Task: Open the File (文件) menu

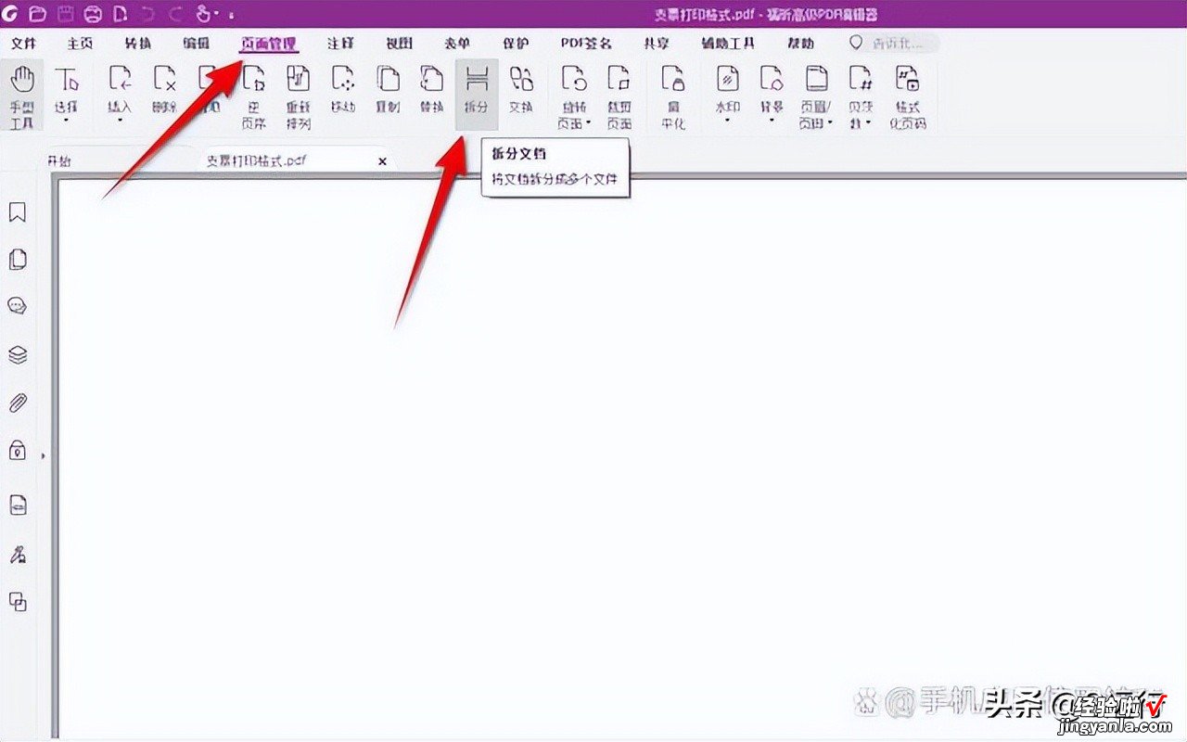Action: [x=24, y=44]
